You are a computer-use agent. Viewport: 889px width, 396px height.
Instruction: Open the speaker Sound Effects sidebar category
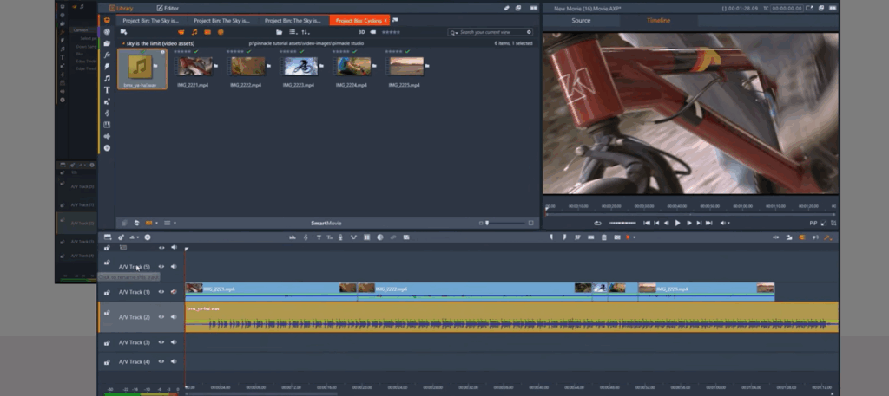pyautogui.click(x=107, y=136)
